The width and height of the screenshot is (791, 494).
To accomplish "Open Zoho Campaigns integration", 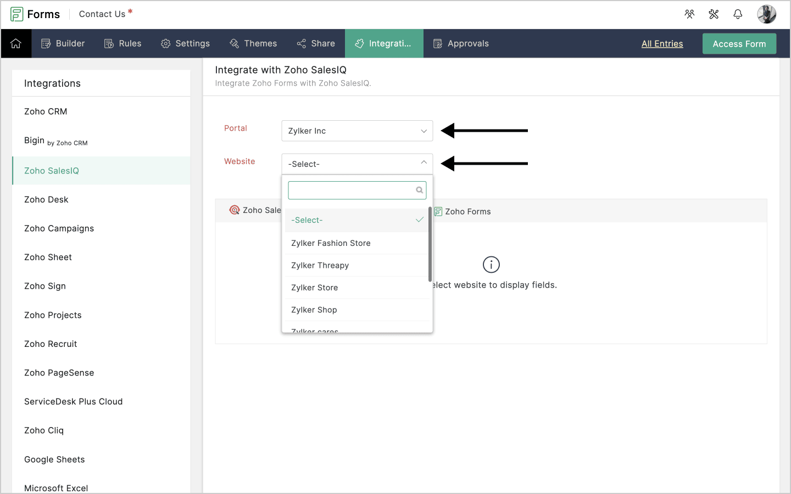I will (x=101, y=228).
